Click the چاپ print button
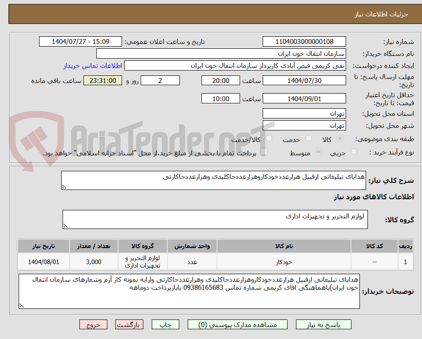 pyautogui.click(x=165, y=324)
